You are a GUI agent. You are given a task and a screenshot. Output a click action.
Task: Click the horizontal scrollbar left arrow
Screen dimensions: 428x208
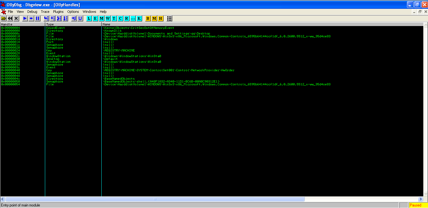[3, 199]
